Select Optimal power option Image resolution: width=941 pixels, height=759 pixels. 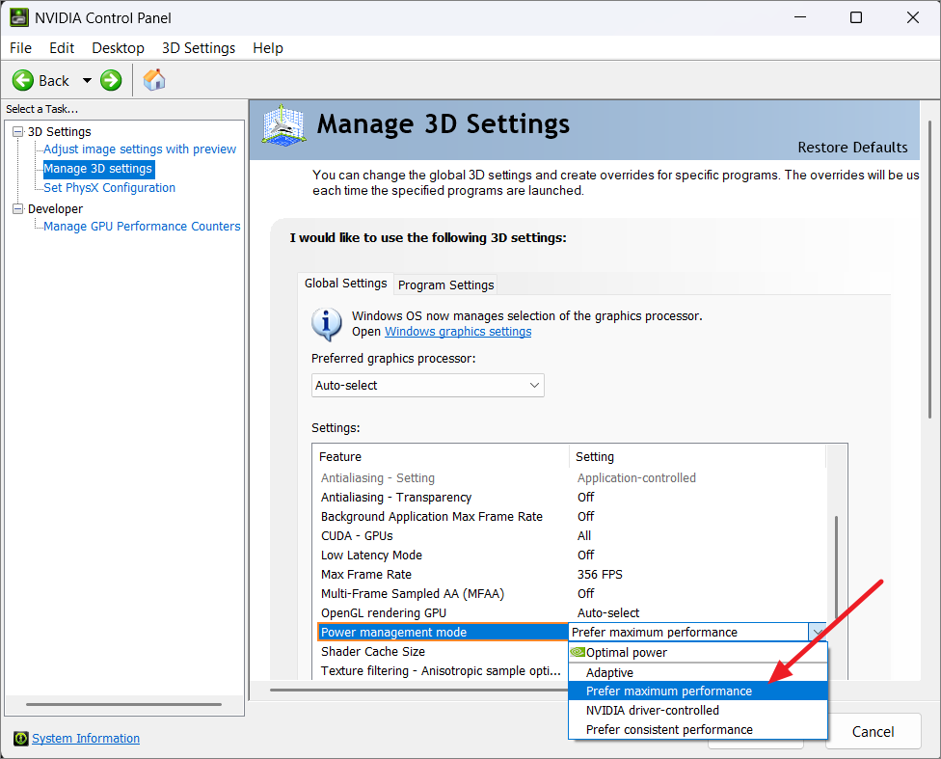click(x=698, y=653)
